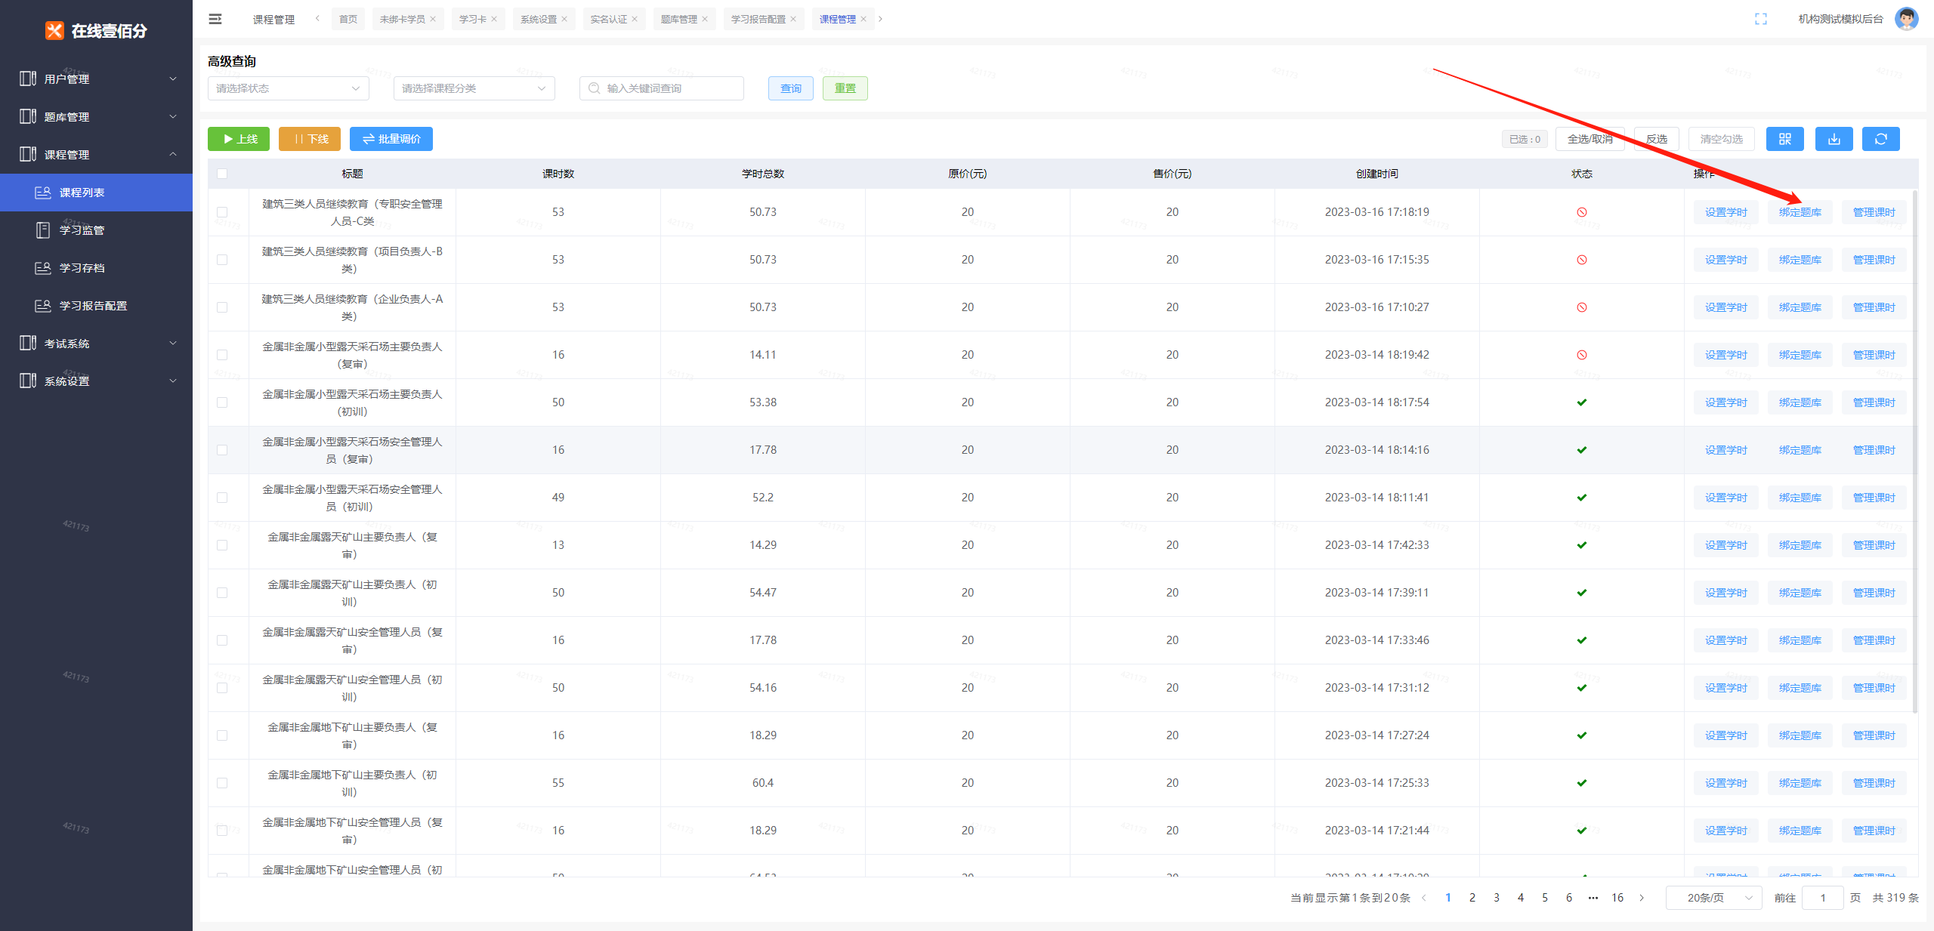Check the 项目负责人-B类 course row
This screenshot has height=931, width=1934.
click(222, 260)
